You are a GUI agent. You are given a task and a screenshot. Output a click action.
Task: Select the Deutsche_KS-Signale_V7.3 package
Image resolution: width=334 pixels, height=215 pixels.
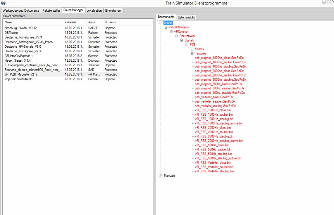tap(62, 51)
